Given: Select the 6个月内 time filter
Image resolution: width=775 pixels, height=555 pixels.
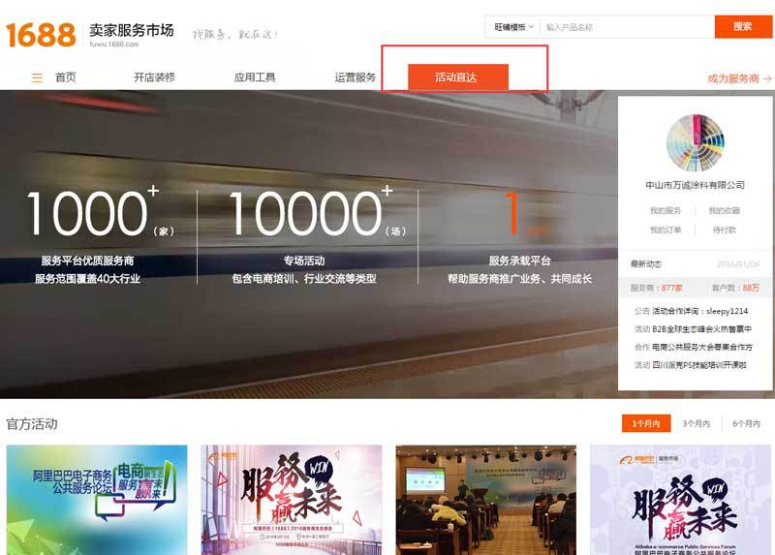Looking at the screenshot, I should 746,423.
